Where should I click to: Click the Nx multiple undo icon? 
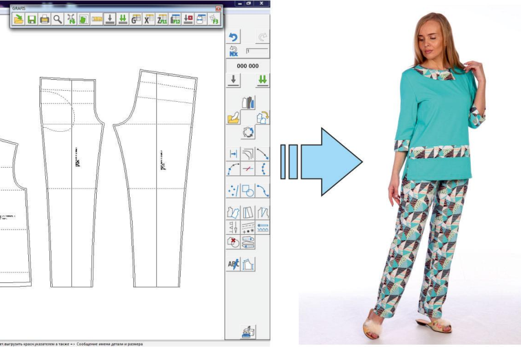(x=233, y=51)
